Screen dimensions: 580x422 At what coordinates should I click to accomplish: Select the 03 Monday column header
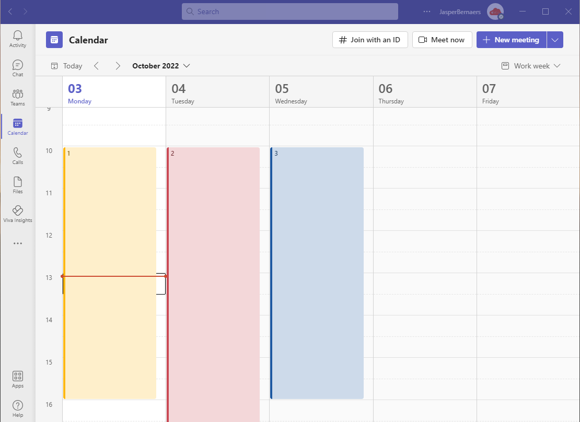114,92
